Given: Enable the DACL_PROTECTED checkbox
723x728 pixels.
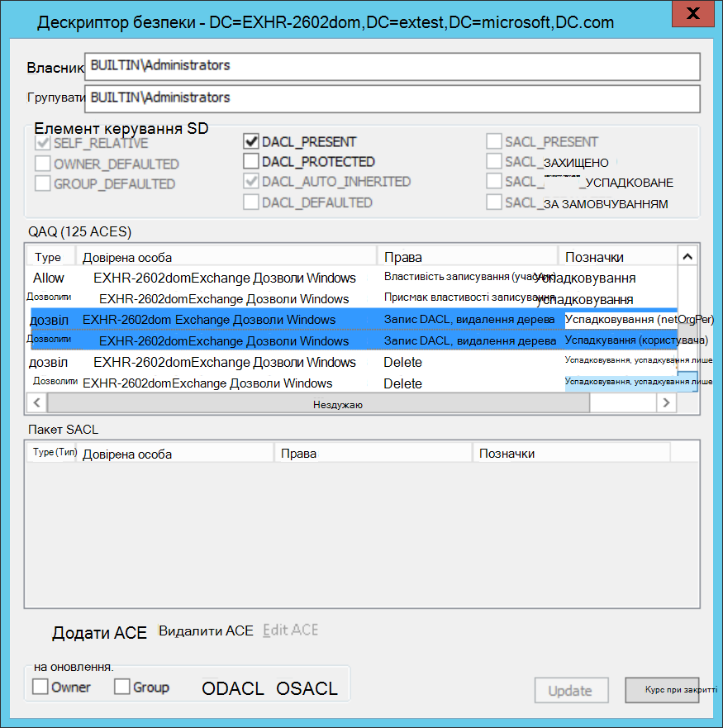Looking at the screenshot, I should coord(250,161).
